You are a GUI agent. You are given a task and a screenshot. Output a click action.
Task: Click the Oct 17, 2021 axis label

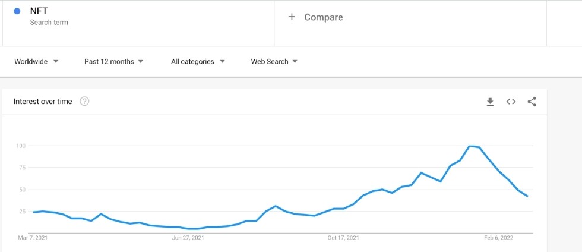343,238
